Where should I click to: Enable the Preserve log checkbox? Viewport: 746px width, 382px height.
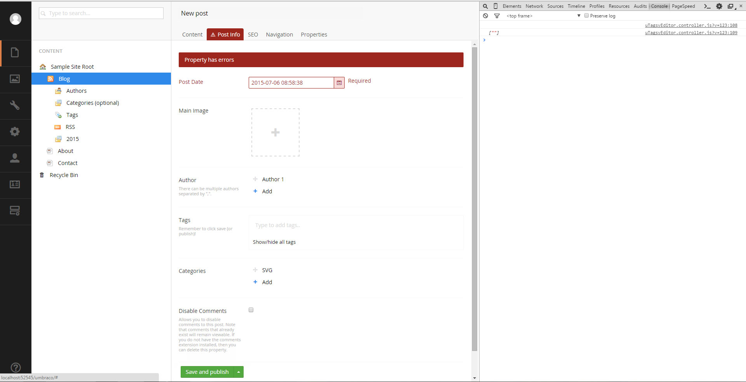587,16
